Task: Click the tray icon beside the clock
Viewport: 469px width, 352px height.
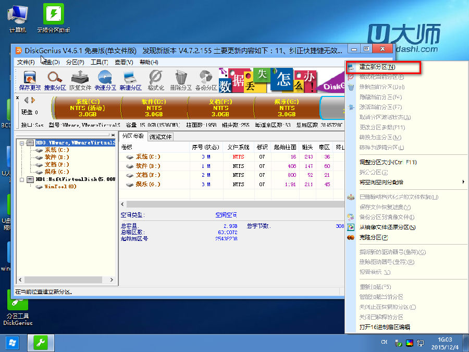Action: click(x=421, y=343)
